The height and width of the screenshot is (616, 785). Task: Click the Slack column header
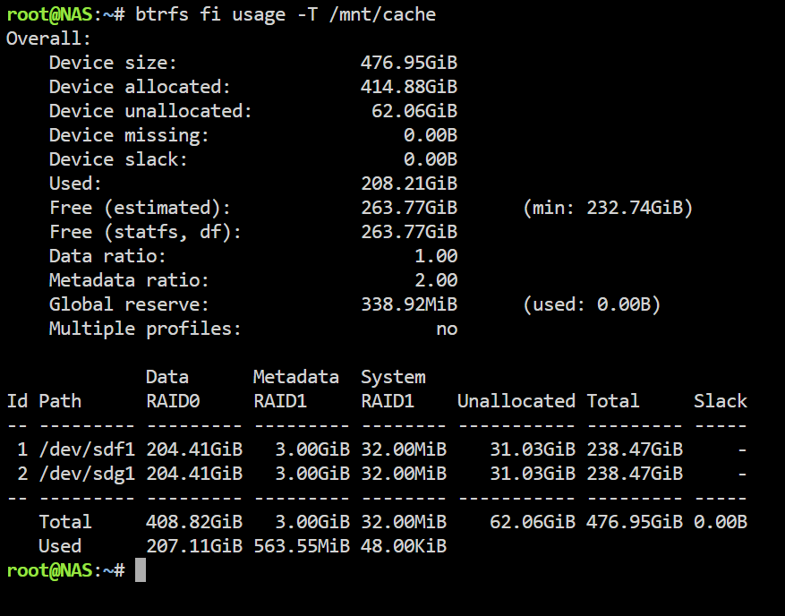click(721, 401)
